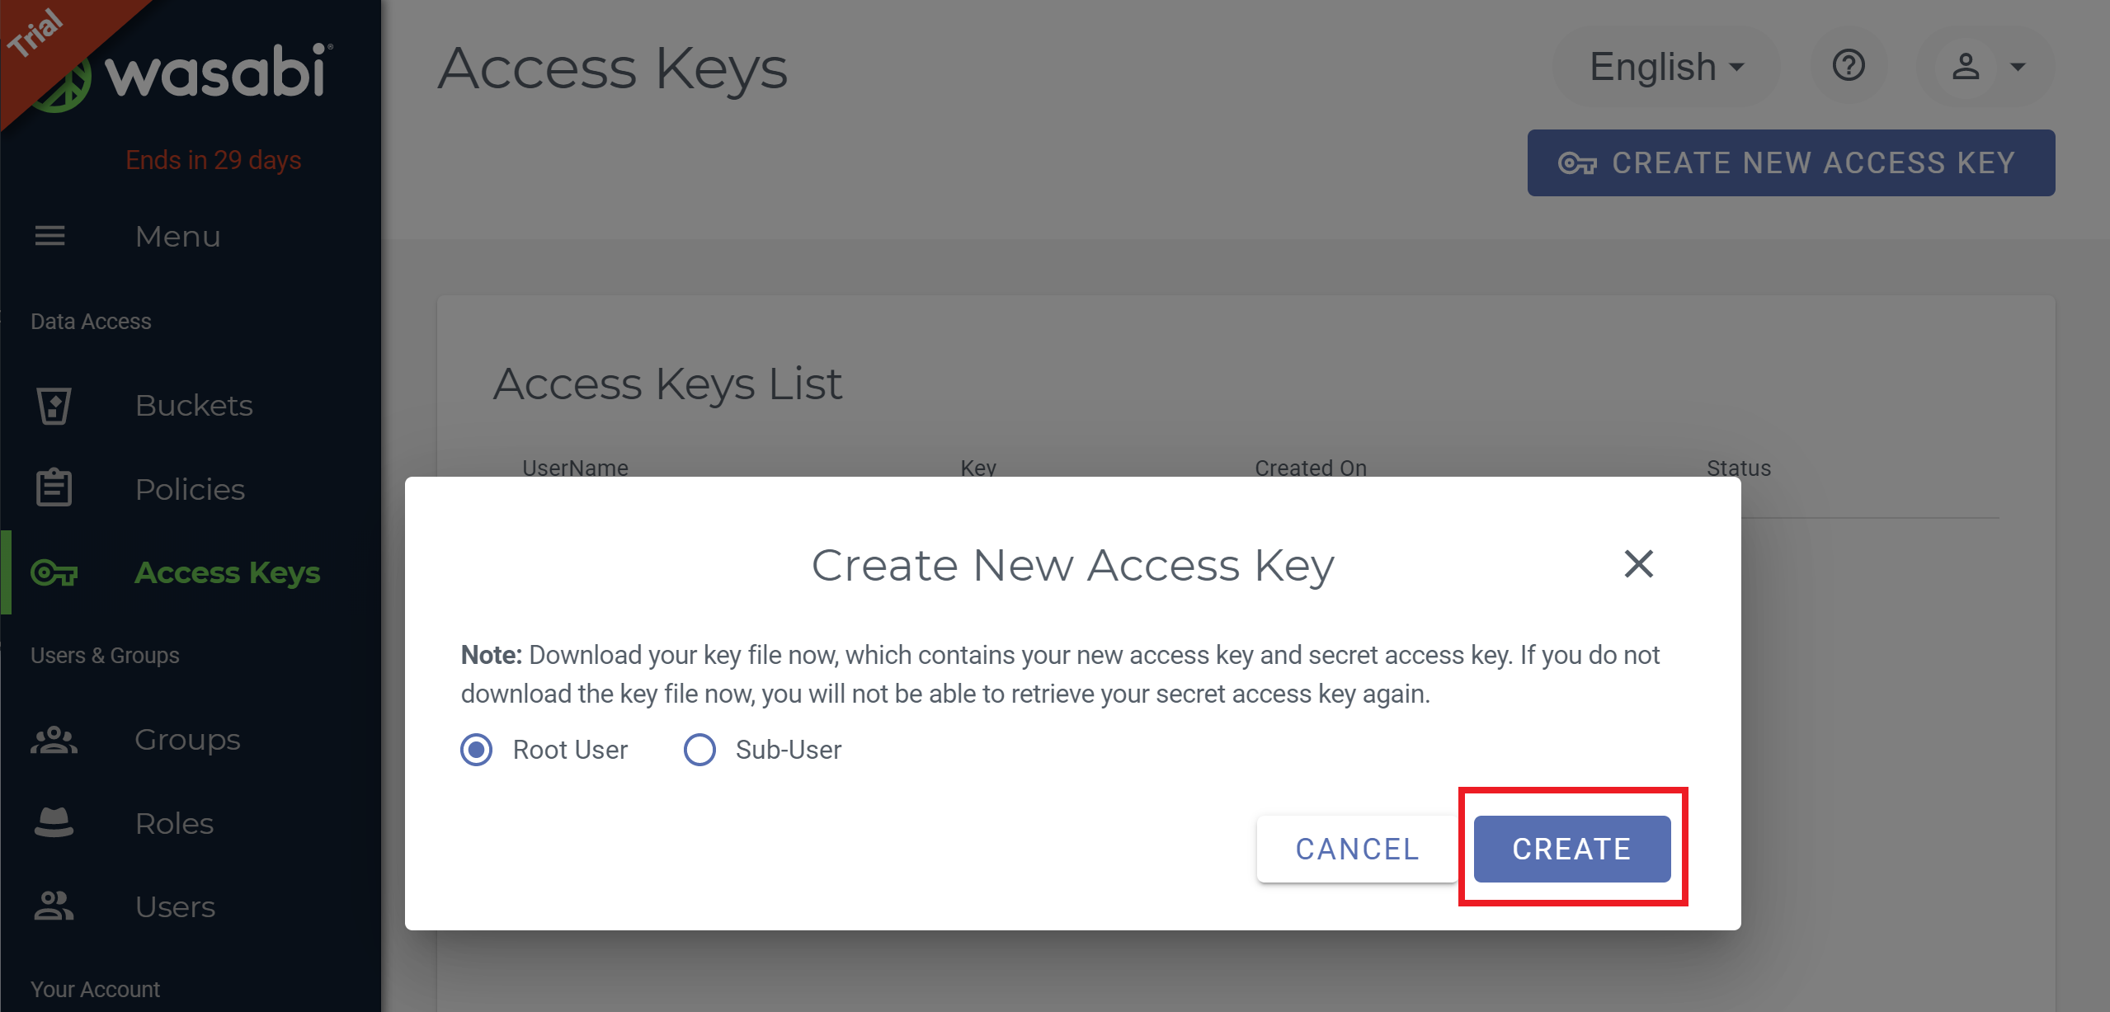Click the hamburger Menu icon

click(x=49, y=237)
